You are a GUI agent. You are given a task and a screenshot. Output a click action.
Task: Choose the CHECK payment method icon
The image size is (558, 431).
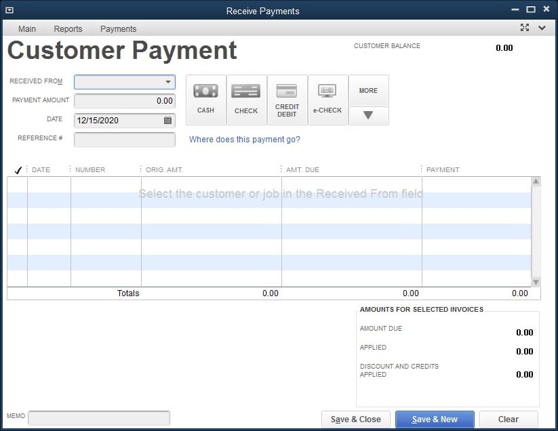point(246,99)
